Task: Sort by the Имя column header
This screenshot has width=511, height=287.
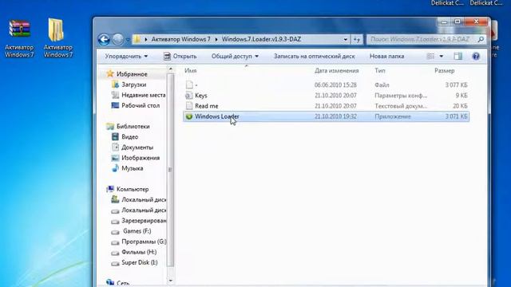Action: pyautogui.click(x=191, y=71)
